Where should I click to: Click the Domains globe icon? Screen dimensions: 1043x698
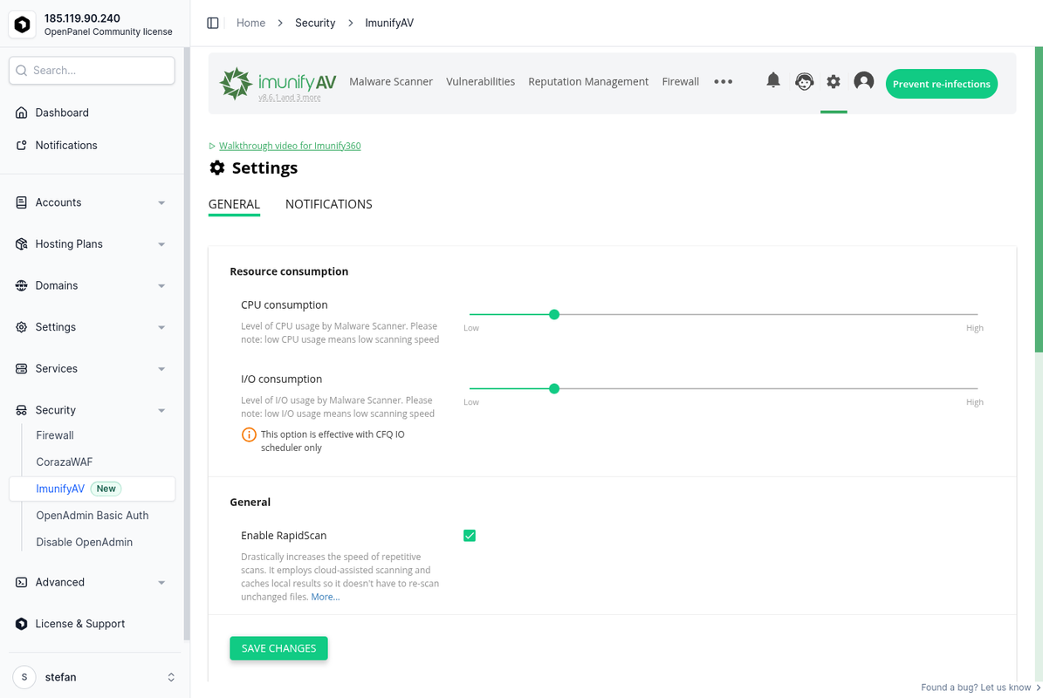(x=21, y=285)
